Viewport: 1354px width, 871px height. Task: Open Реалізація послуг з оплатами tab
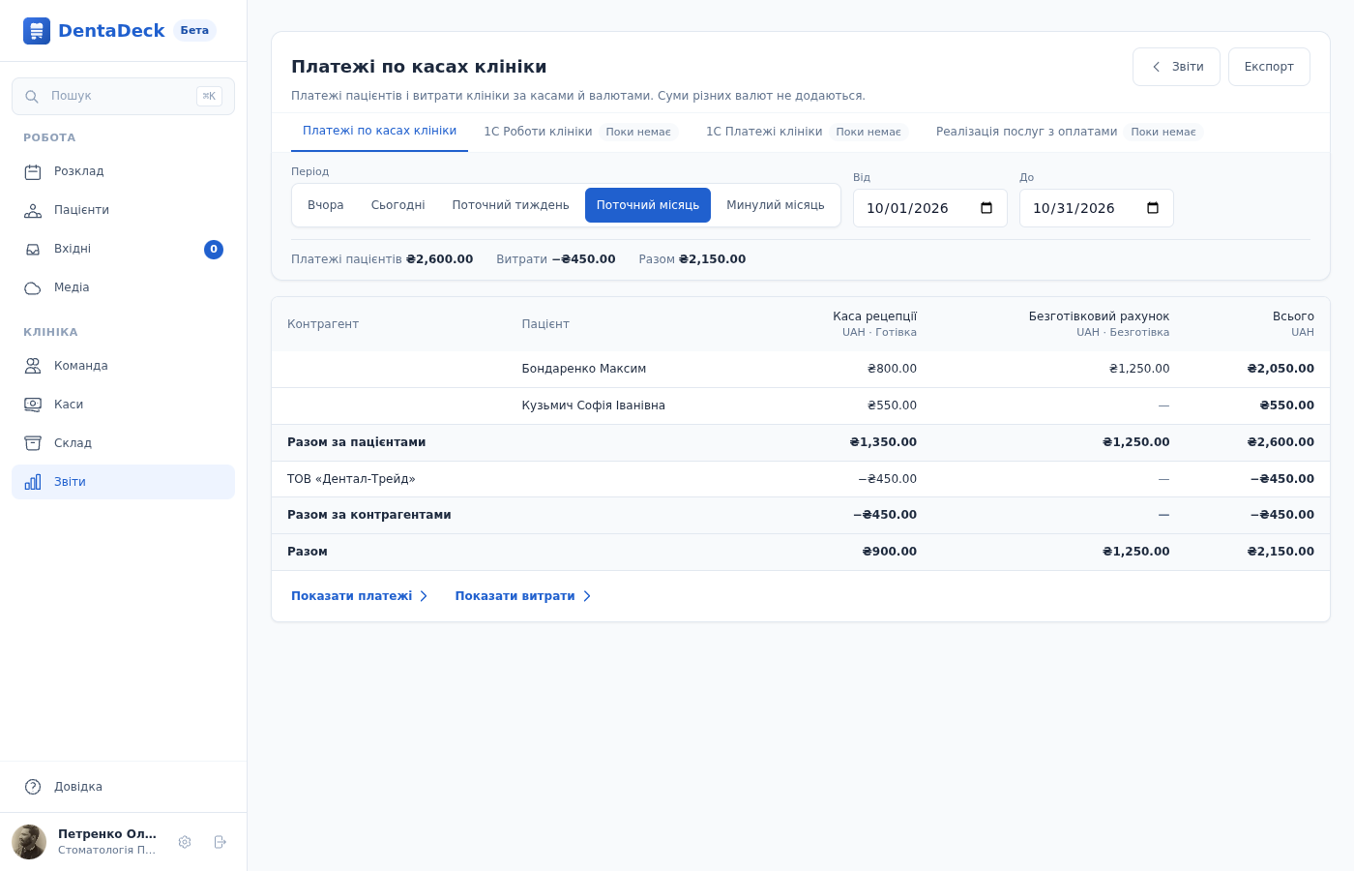(1070, 132)
